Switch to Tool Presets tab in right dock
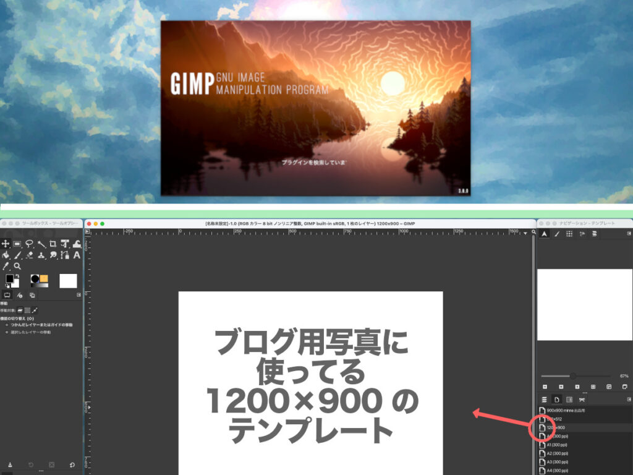Image resolution: width=633 pixels, height=475 pixels. [x=582, y=234]
